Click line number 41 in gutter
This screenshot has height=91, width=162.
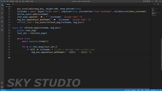pyautogui.click(x=9, y=39)
